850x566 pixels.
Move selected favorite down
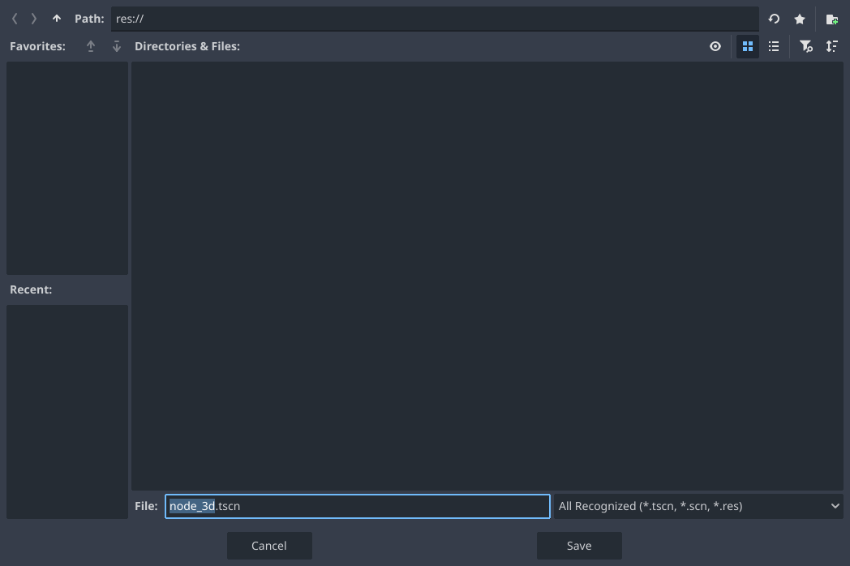coord(116,46)
